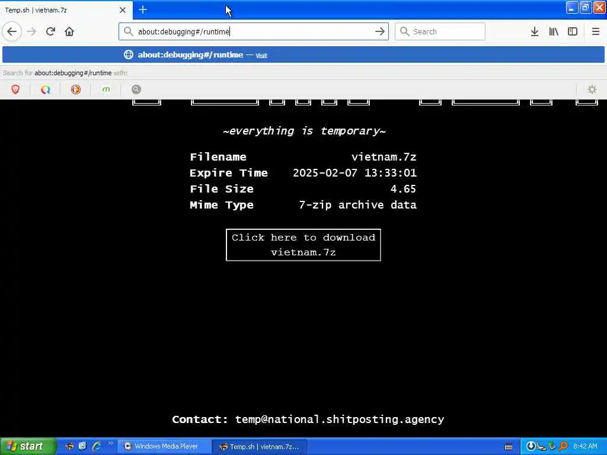Open the browser home page
The height and width of the screenshot is (455, 607).
click(69, 31)
